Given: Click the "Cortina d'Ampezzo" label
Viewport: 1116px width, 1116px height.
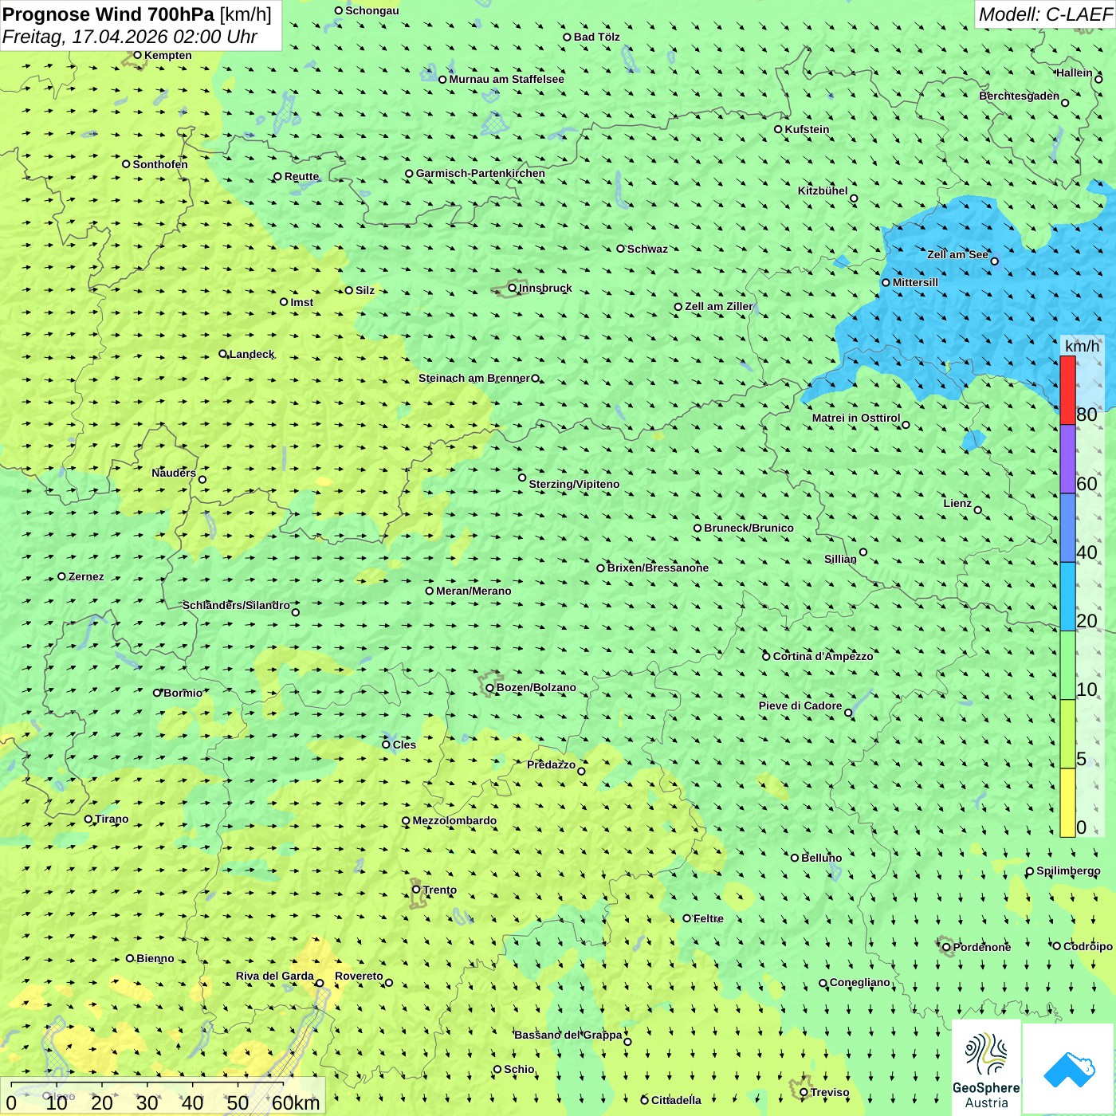Looking at the screenshot, I should pos(823,656).
